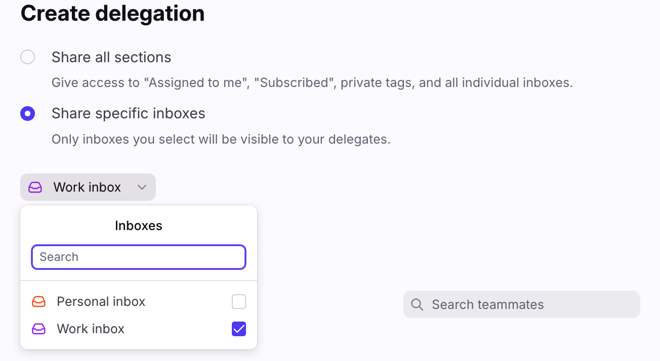Screen dimensions: 660x361
Task: Collapse the Work inbox dropdown chevron
Action: (x=142, y=188)
